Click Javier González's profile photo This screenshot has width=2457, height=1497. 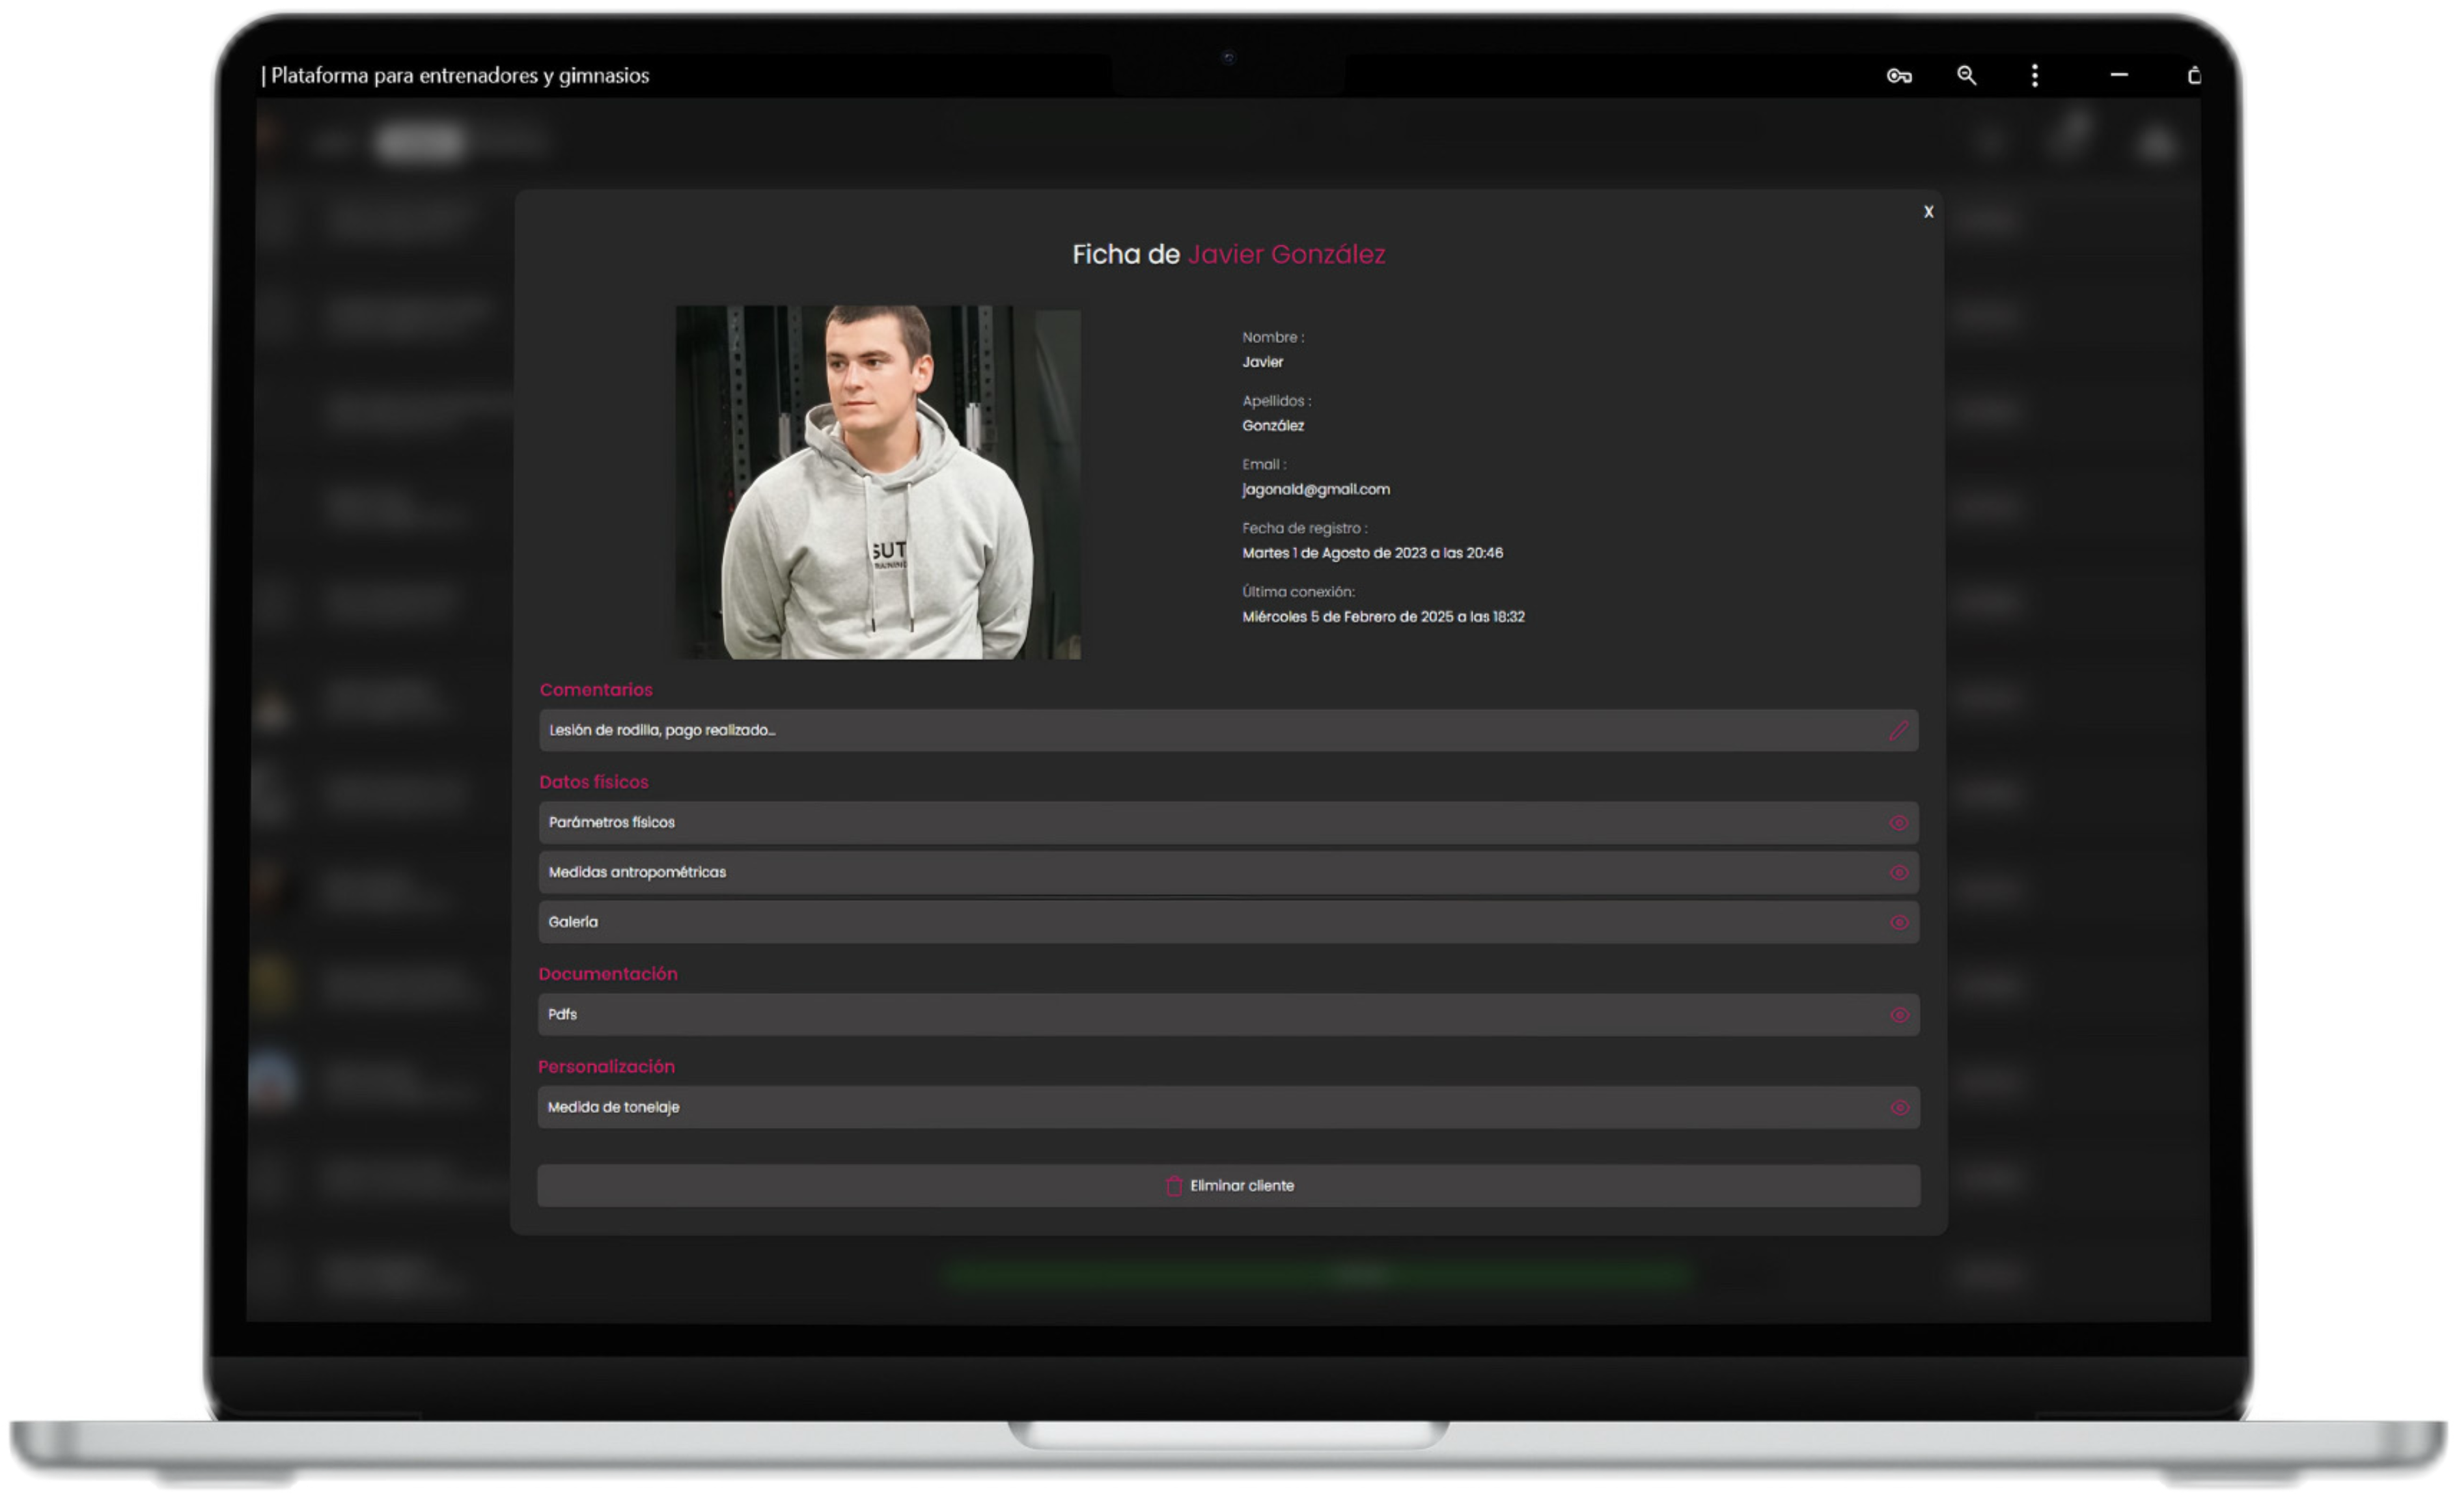pyautogui.click(x=878, y=482)
